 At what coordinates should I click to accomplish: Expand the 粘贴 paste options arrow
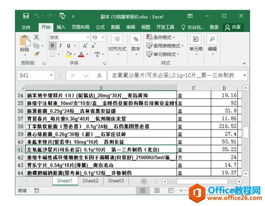(x=25, y=55)
